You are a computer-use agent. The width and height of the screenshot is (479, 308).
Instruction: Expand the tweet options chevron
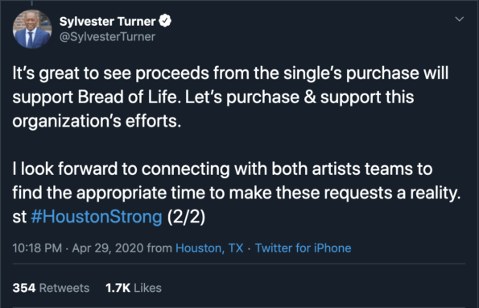[459, 19]
